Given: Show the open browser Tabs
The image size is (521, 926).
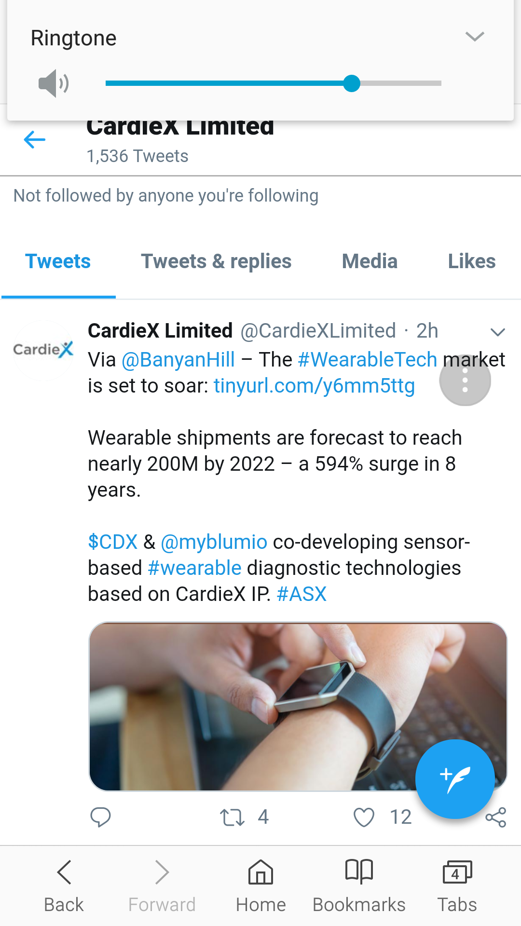Looking at the screenshot, I should click(457, 885).
